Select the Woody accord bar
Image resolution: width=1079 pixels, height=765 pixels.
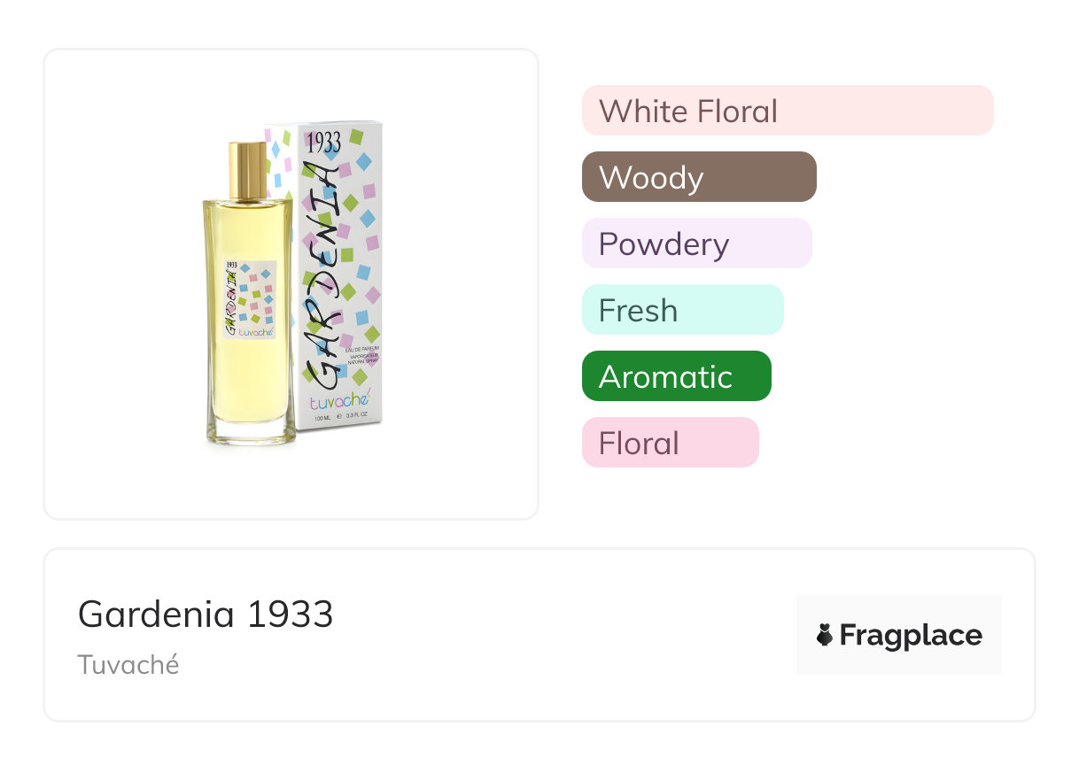pyautogui.click(x=698, y=177)
